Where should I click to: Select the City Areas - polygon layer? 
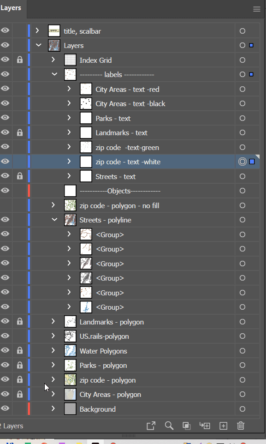(x=110, y=395)
